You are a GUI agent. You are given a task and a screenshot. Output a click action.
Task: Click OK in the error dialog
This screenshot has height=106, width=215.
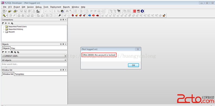[x=133, y=65]
